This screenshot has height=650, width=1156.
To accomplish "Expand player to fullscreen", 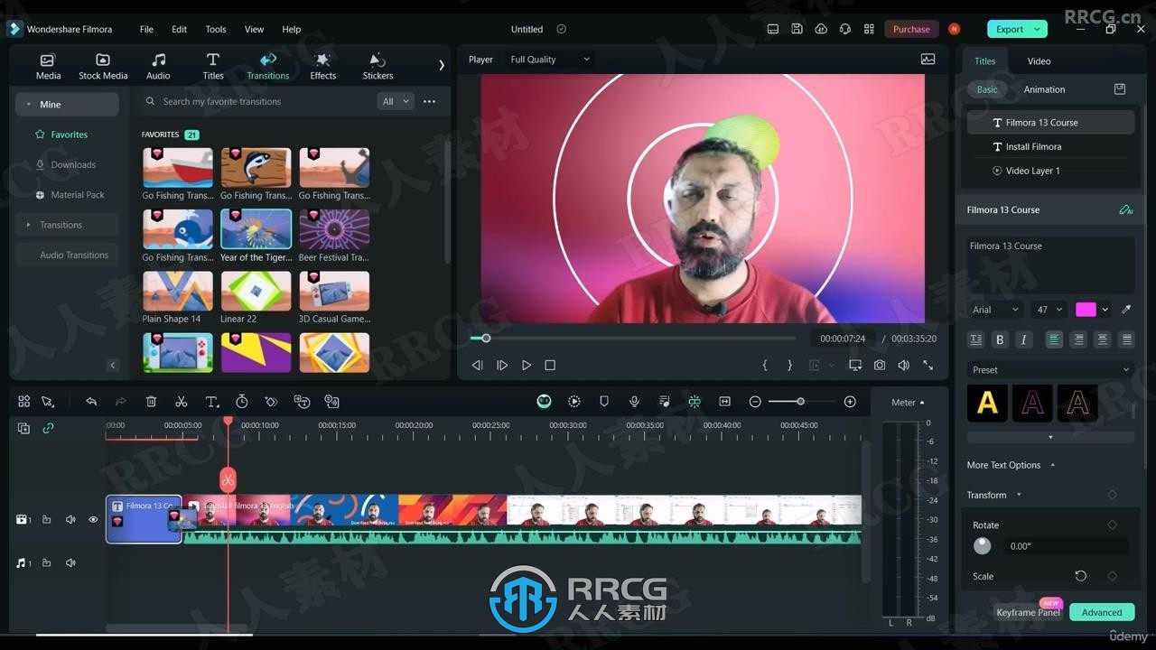I will (x=928, y=365).
